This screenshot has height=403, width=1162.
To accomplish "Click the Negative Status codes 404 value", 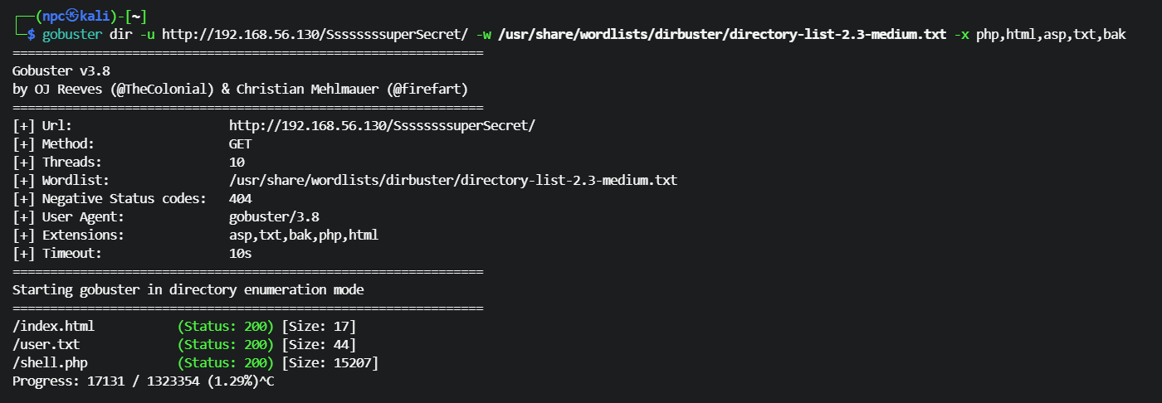I will coord(240,199).
